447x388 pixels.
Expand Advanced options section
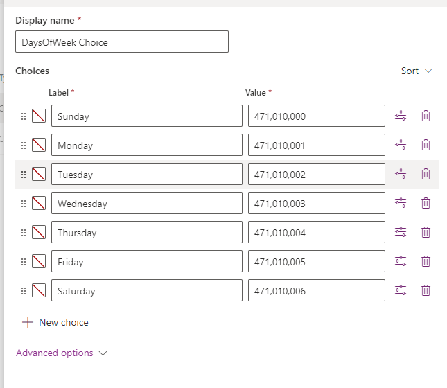point(61,353)
